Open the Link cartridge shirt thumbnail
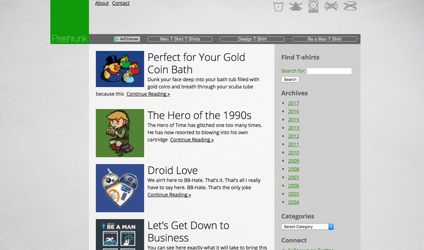 tap(120, 133)
